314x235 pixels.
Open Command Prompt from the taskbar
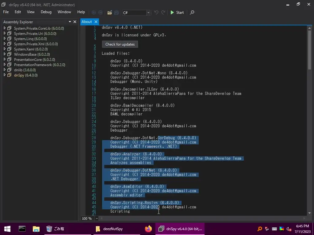22,229
